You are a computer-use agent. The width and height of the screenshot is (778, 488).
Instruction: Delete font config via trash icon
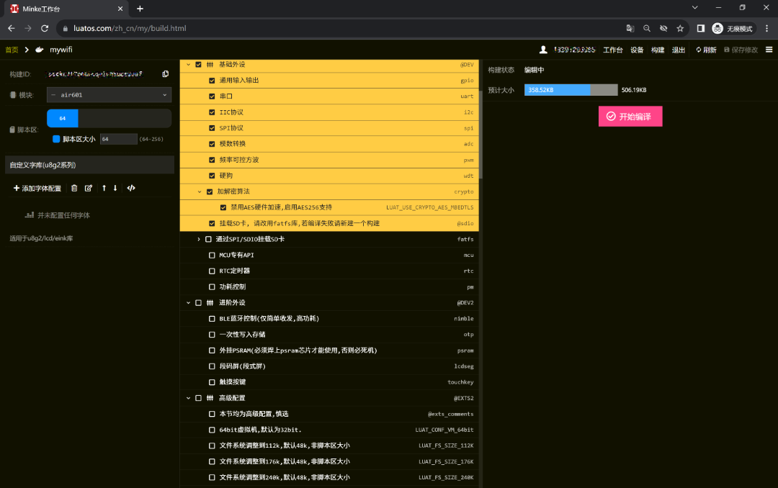[74, 188]
